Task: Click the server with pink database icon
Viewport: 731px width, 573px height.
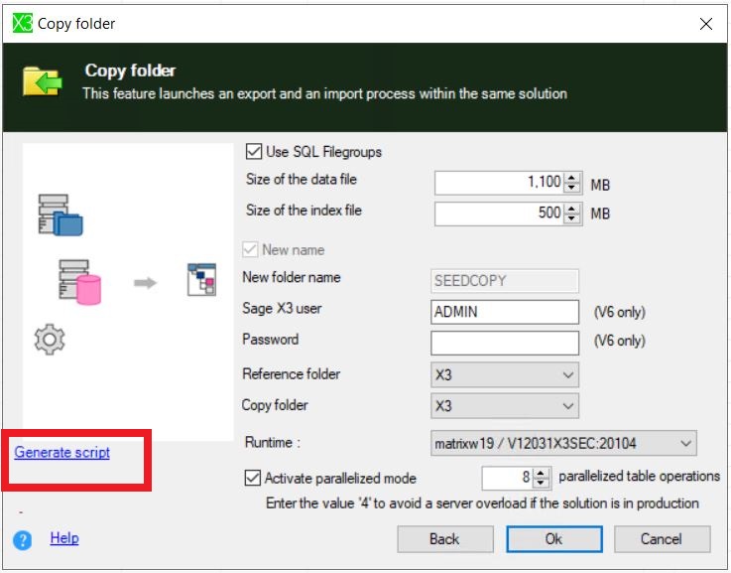Action: pyautogui.click(x=79, y=282)
